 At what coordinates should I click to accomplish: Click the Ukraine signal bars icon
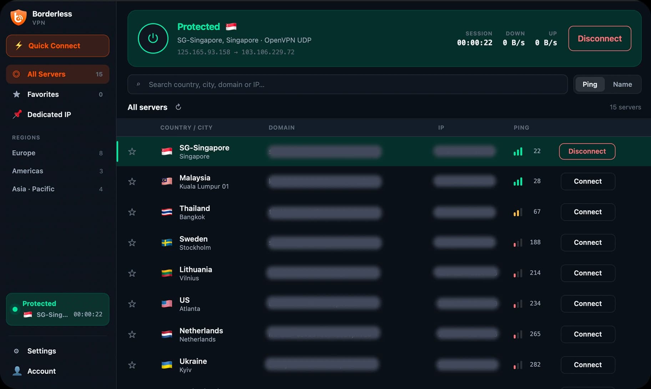click(x=518, y=365)
